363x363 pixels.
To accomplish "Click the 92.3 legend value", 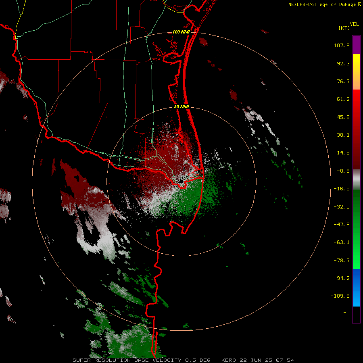I will (x=343, y=63).
